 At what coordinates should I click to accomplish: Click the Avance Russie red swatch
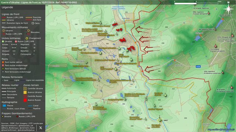25,100
